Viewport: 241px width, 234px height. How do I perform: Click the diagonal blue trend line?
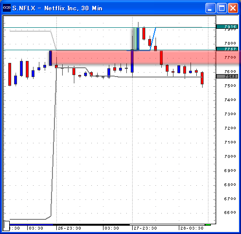[153, 39]
